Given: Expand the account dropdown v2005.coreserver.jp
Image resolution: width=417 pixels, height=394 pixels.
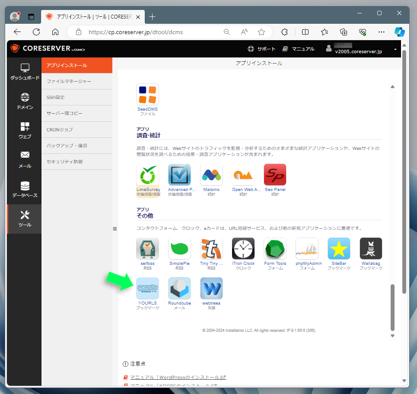Looking at the screenshot, I should click(x=361, y=49).
